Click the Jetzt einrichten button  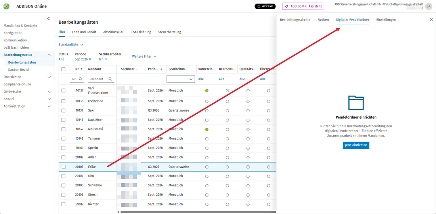click(356, 145)
